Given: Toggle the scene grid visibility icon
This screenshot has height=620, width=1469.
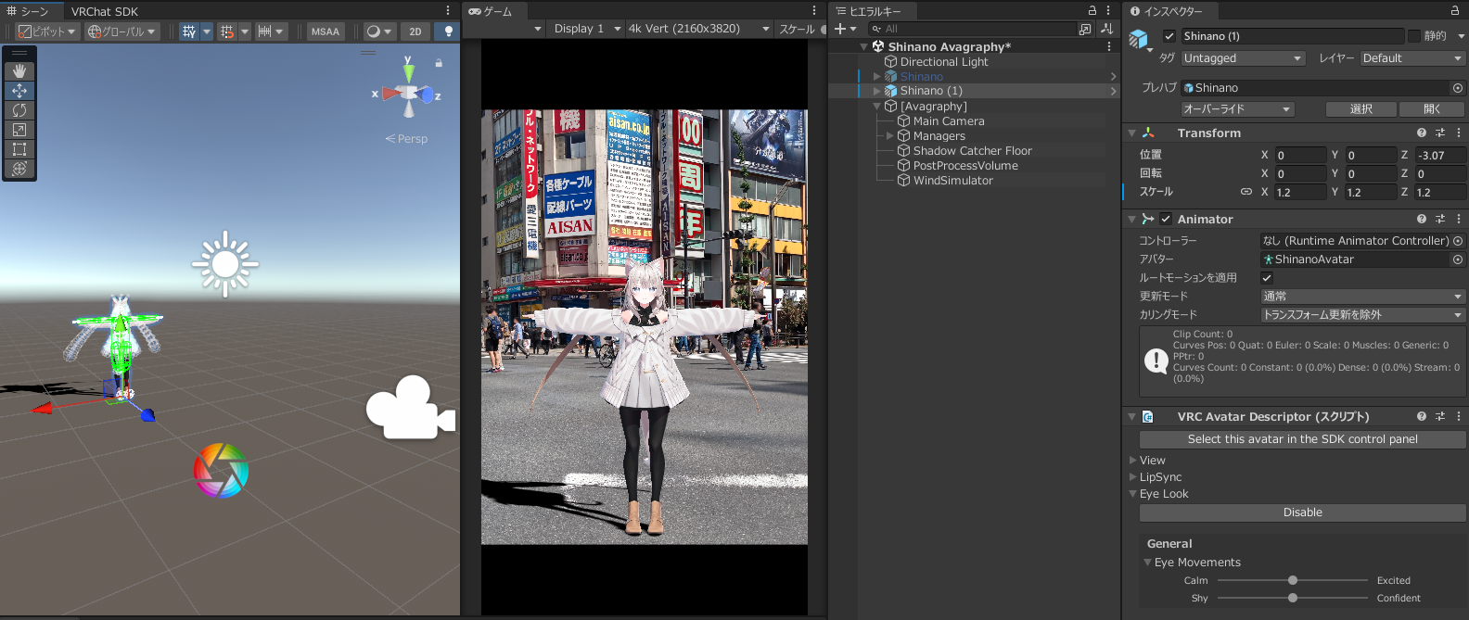Looking at the screenshot, I should point(189,32).
